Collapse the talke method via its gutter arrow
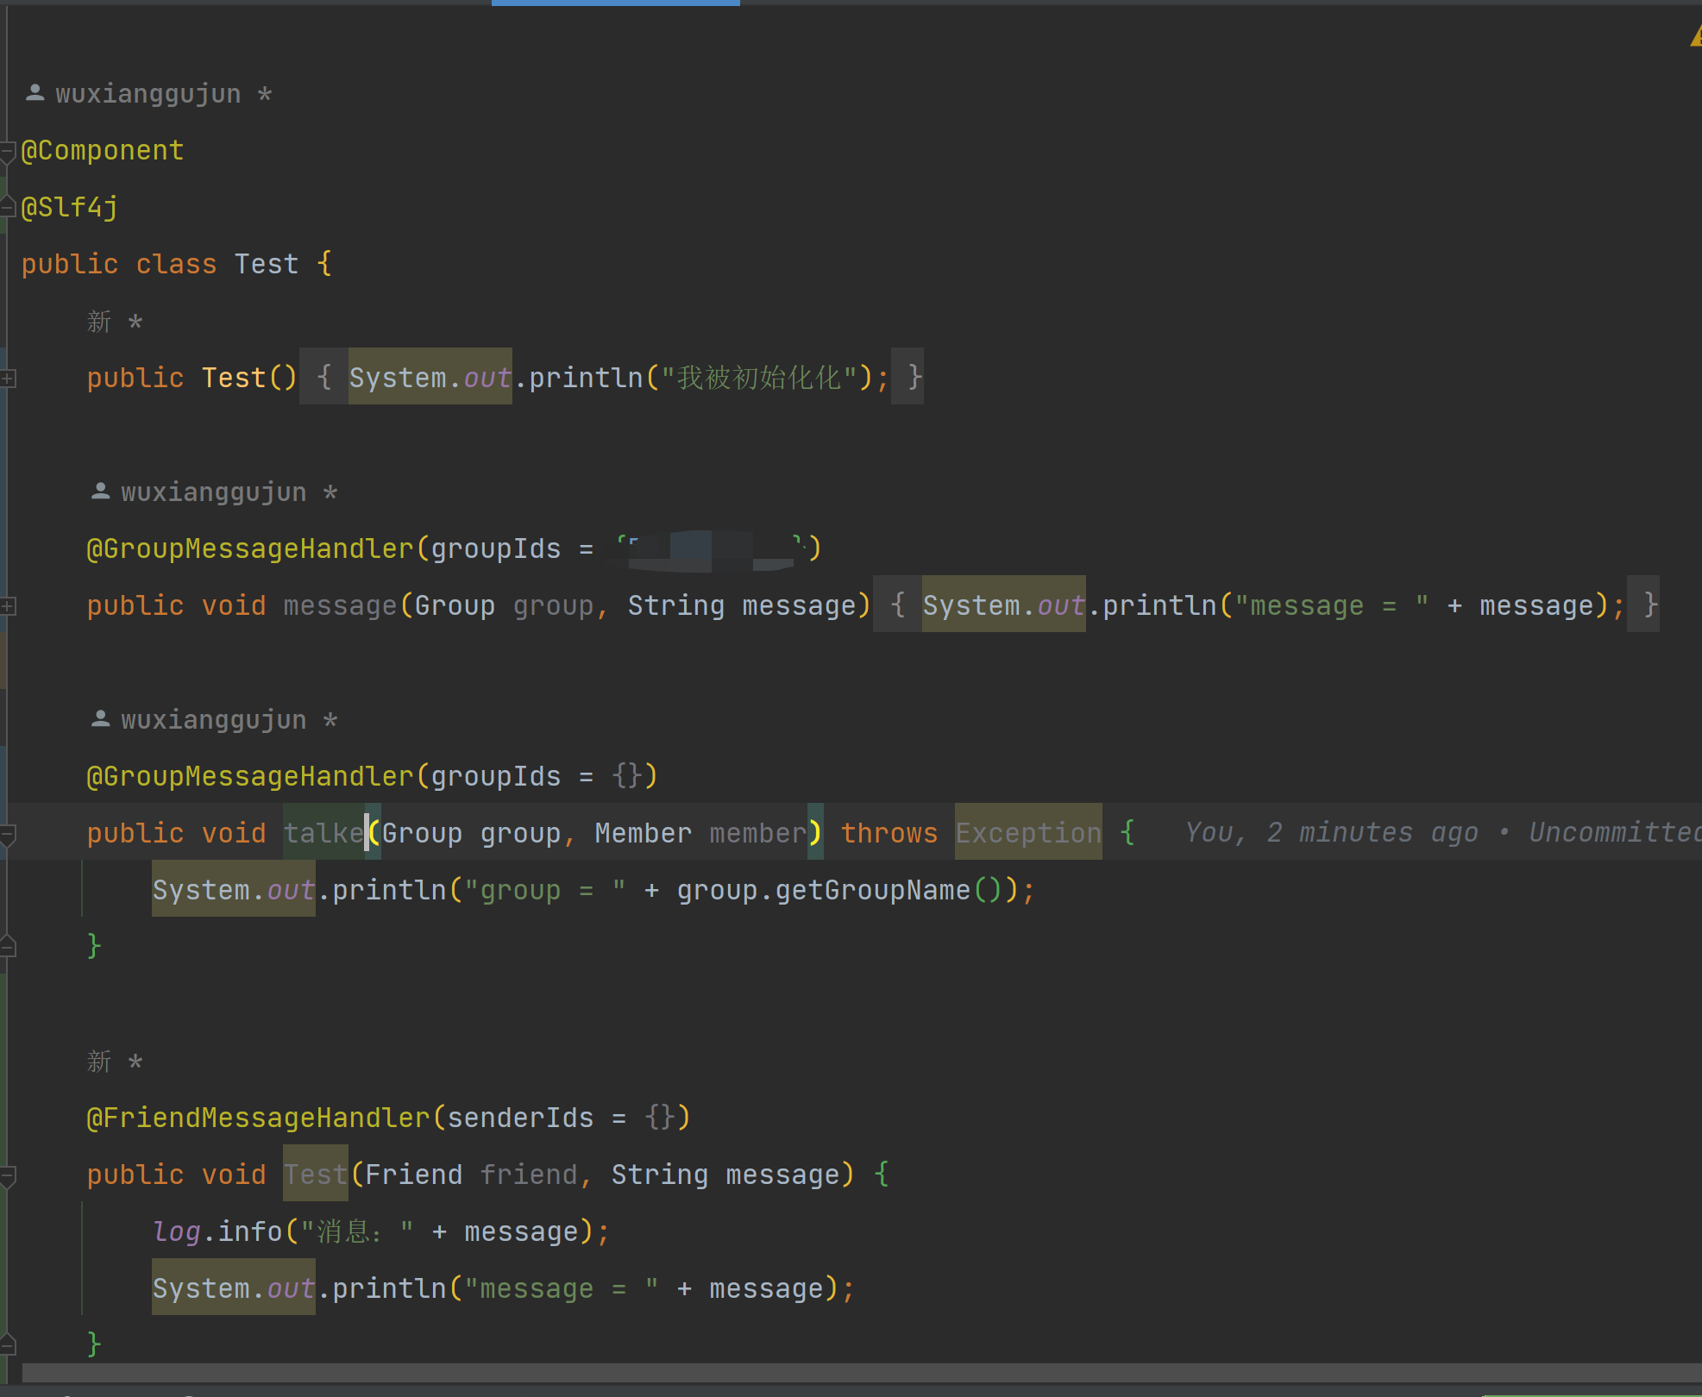The image size is (1702, 1397). tap(6, 832)
